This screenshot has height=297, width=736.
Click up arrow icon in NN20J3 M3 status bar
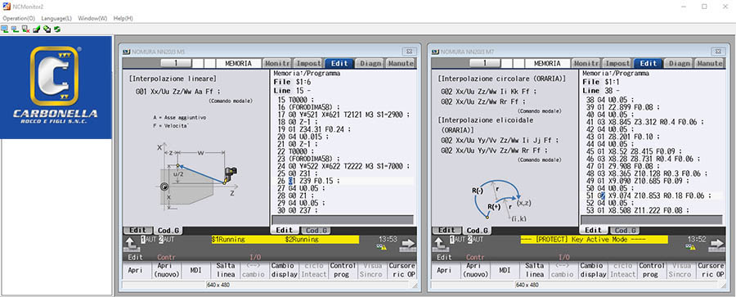(x=132, y=244)
